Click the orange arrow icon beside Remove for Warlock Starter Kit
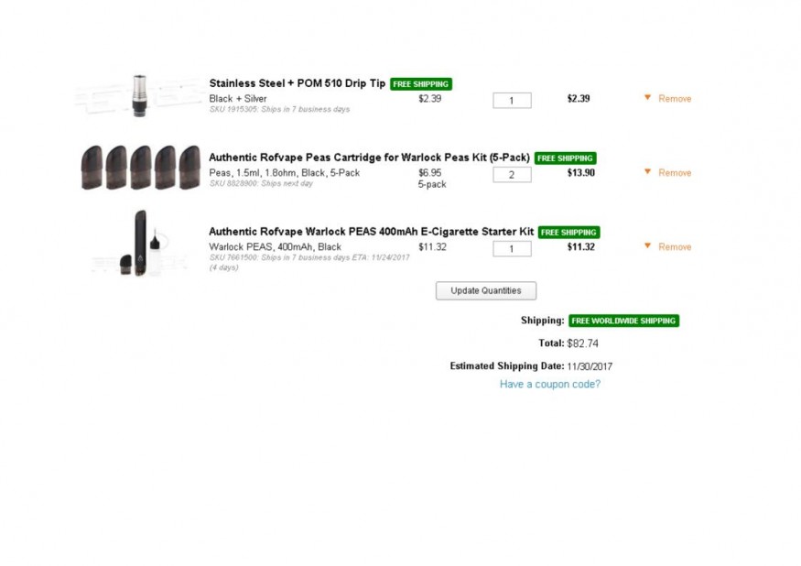801x566 pixels. [x=647, y=245]
